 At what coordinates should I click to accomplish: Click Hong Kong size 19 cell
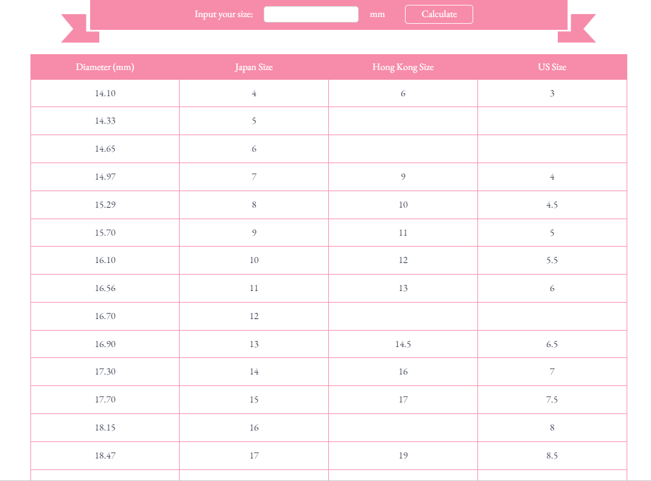(x=403, y=455)
